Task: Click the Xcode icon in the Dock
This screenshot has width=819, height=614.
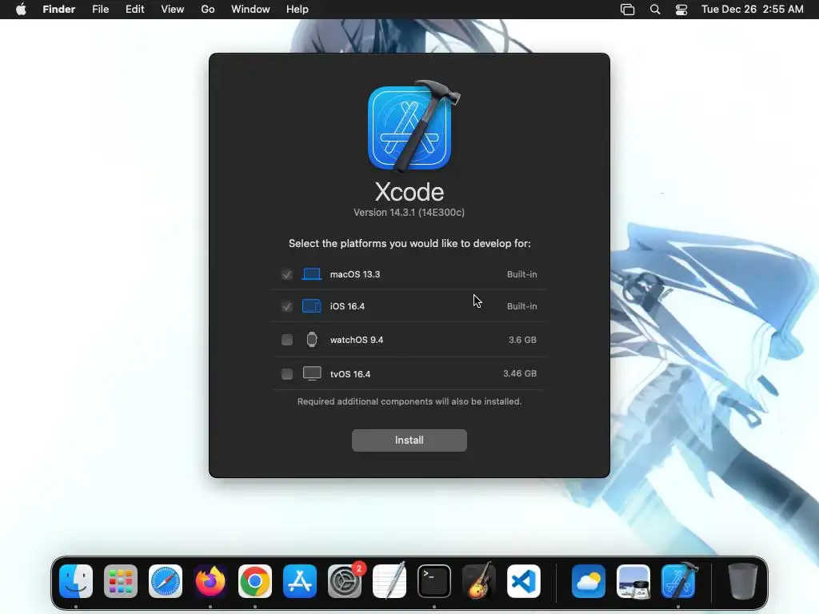Action: pos(678,580)
